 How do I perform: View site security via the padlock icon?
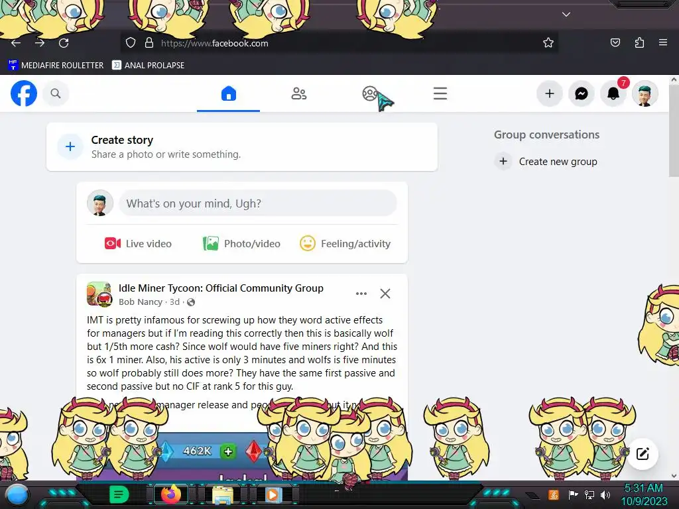pos(149,43)
